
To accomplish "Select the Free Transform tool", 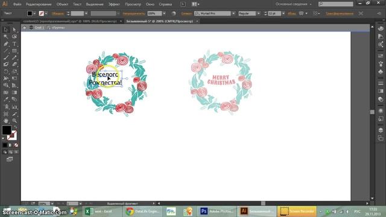I will pos(14,78).
